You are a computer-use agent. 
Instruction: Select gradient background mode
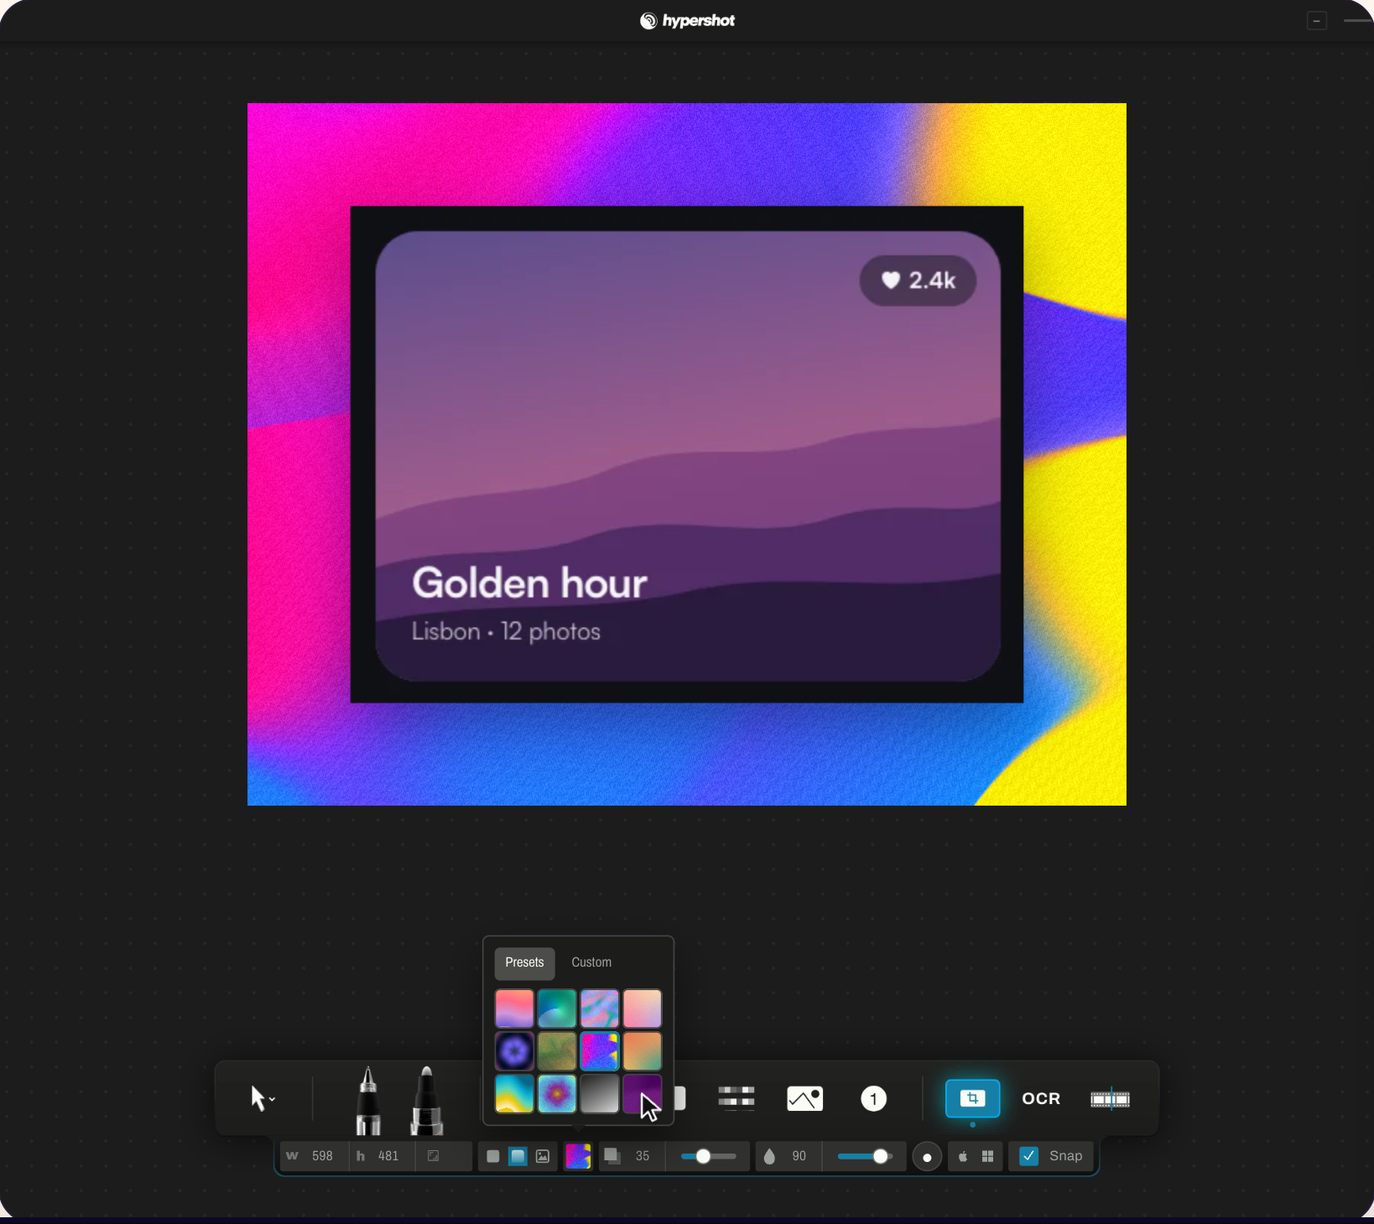coord(518,1156)
